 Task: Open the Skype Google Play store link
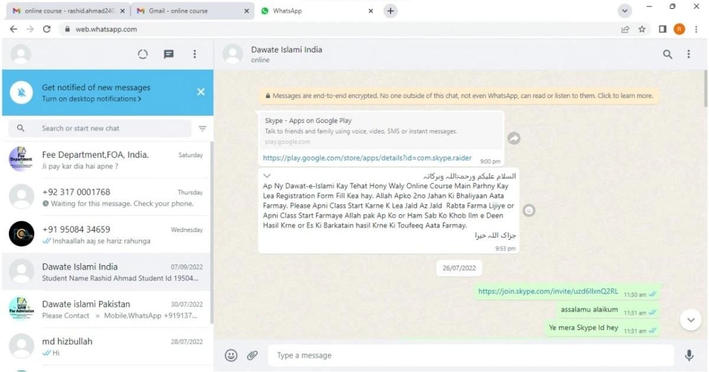click(367, 158)
